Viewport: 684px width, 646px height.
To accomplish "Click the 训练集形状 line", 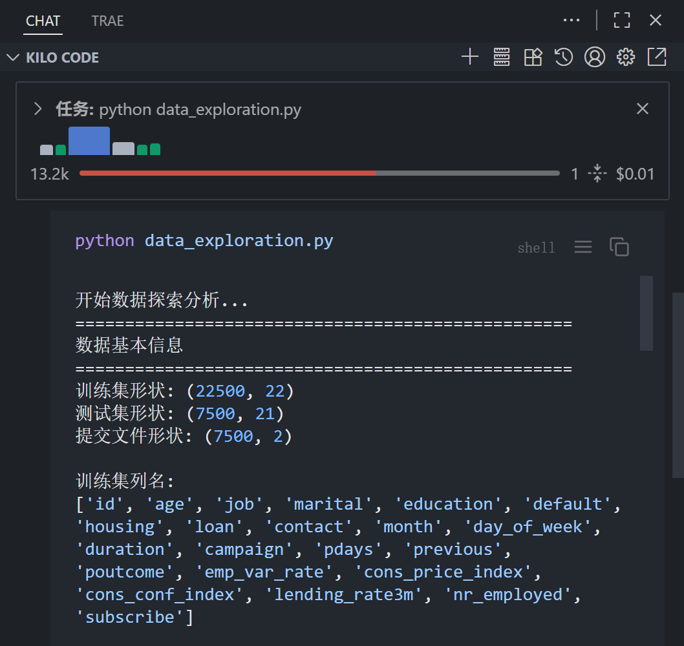I will 184,391.
